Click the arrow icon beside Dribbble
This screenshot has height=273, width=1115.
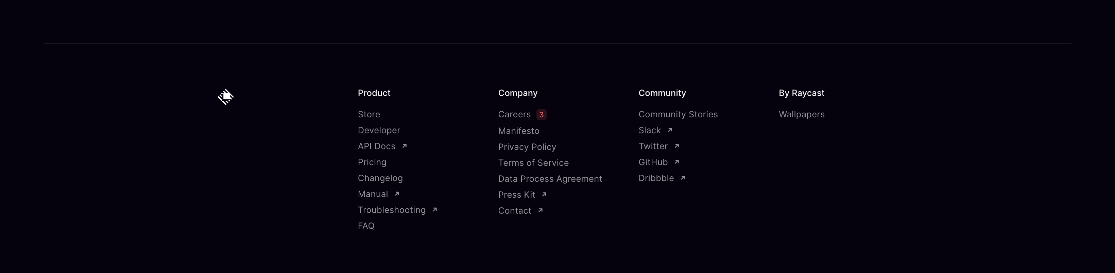(x=683, y=178)
